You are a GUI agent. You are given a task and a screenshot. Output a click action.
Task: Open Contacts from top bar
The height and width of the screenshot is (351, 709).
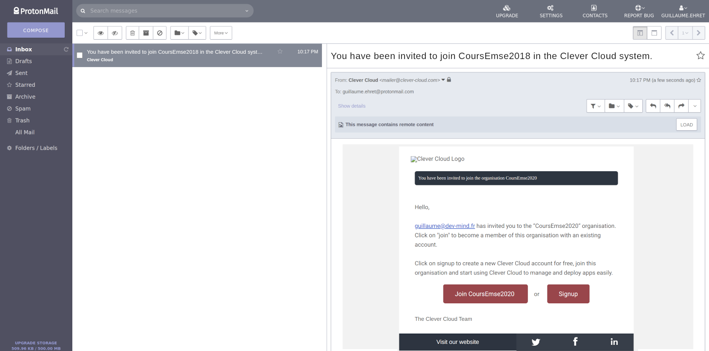(x=595, y=11)
